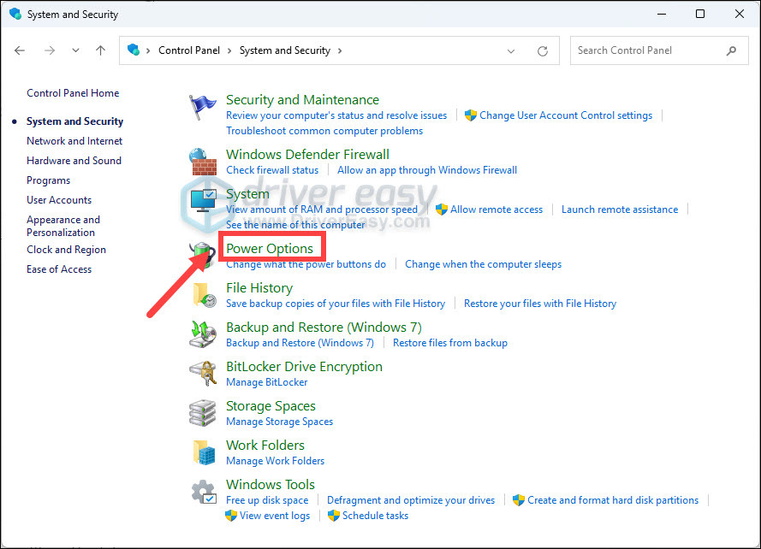The image size is (761, 549).
Task: Expand the System and Security breadcrumb arrow
Action: click(x=339, y=50)
